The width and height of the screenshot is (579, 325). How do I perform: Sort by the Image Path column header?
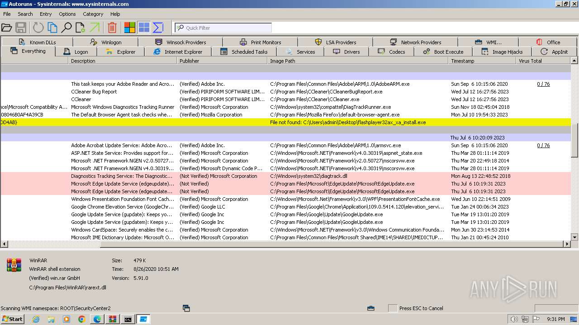[359, 61]
